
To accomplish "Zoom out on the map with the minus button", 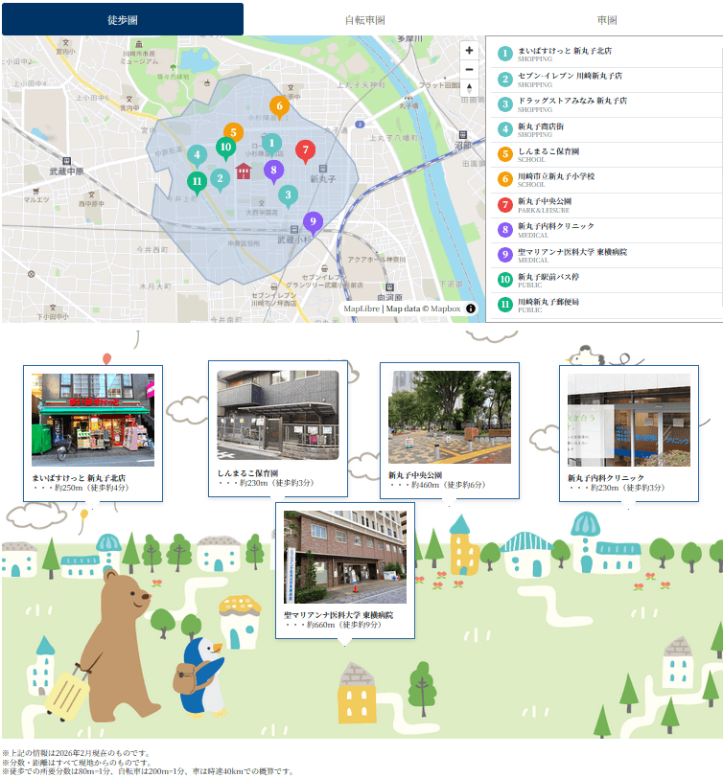I will coord(469,69).
